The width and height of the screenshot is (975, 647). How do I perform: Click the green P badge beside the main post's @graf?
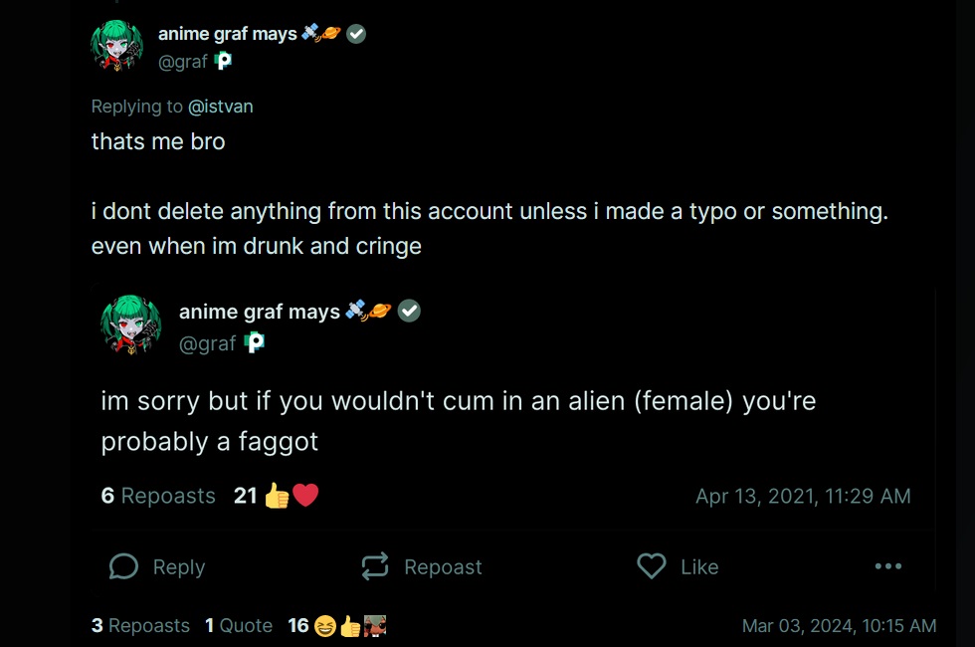(224, 62)
